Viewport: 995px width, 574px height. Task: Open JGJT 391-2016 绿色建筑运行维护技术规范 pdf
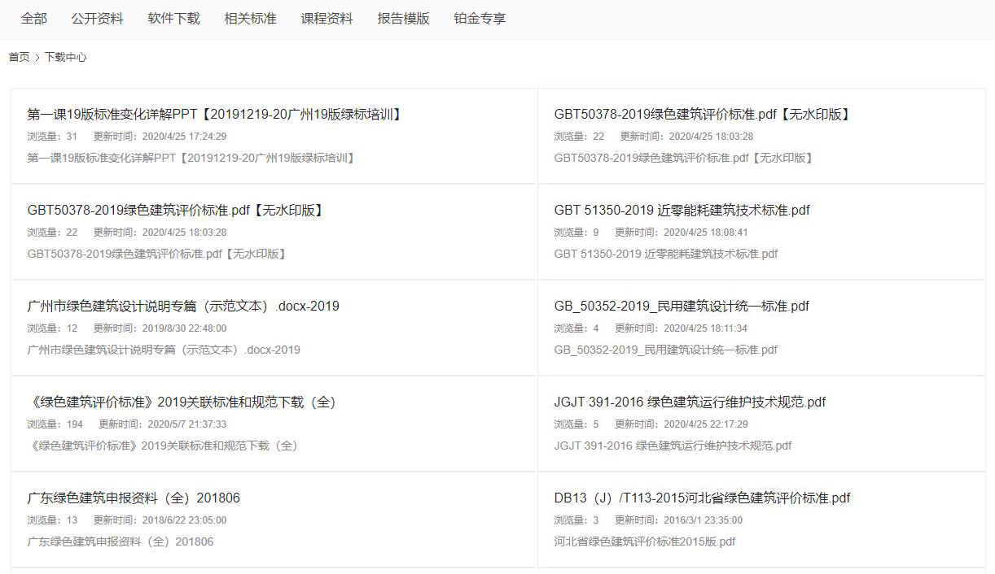687,402
